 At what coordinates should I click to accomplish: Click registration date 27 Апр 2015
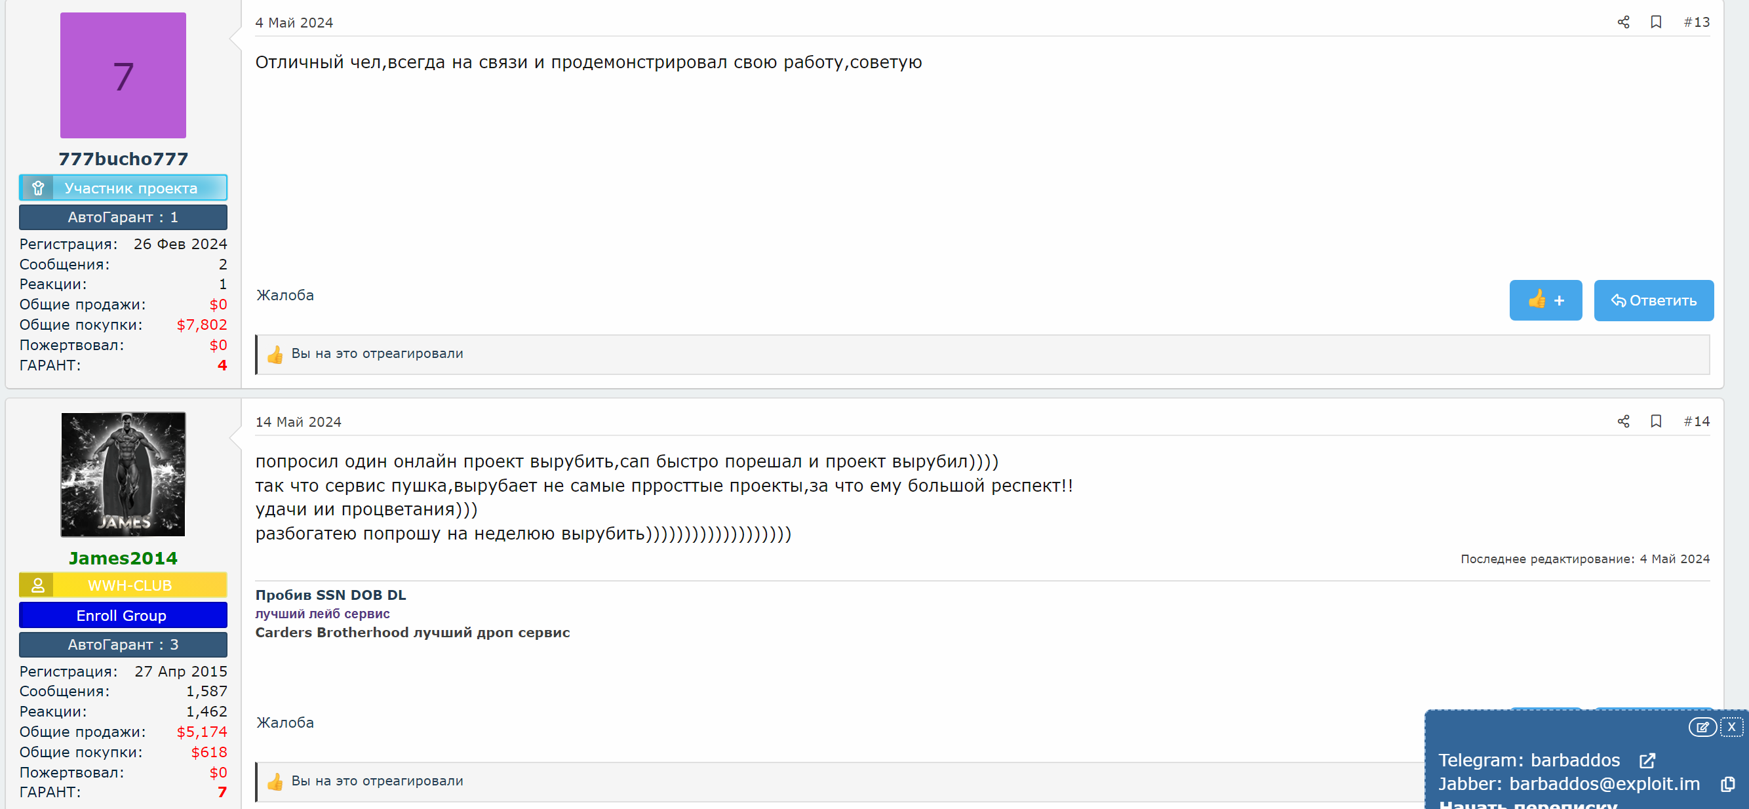tap(181, 671)
